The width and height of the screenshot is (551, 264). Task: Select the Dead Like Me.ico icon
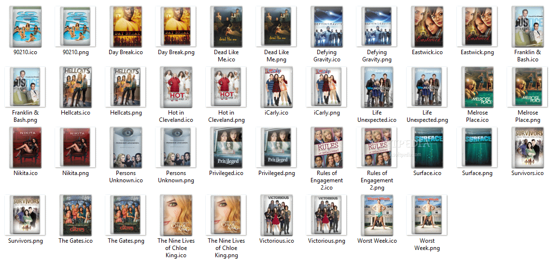(x=226, y=27)
